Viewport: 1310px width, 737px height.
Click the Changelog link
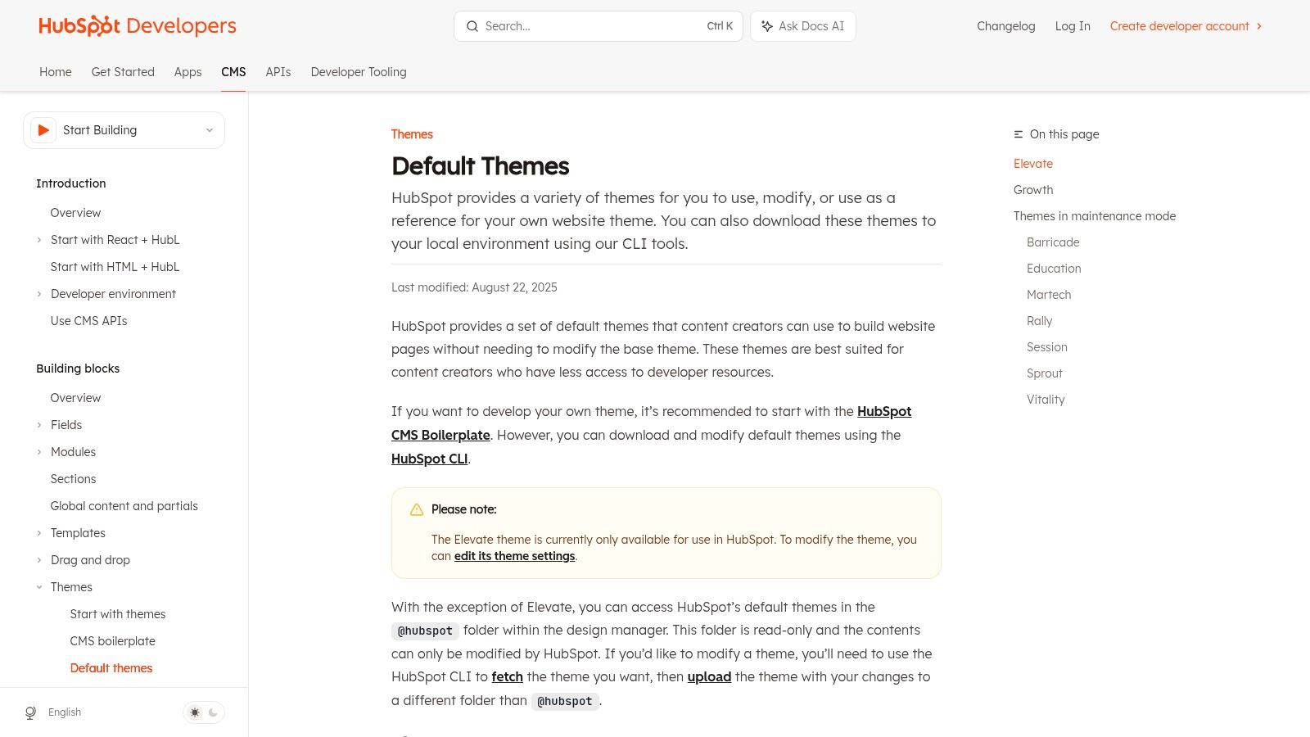pyautogui.click(x=1005, y=25)
